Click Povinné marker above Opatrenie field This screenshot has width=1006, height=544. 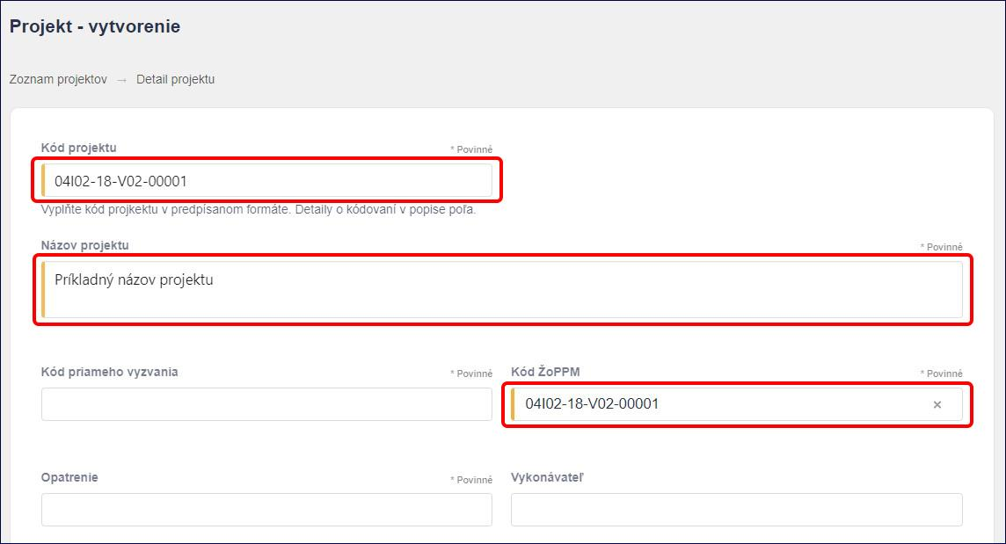471,480
